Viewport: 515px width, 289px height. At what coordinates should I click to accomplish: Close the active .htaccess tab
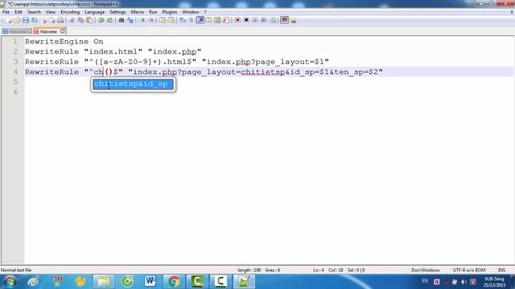pyautogui.click(x=63, y=31)
